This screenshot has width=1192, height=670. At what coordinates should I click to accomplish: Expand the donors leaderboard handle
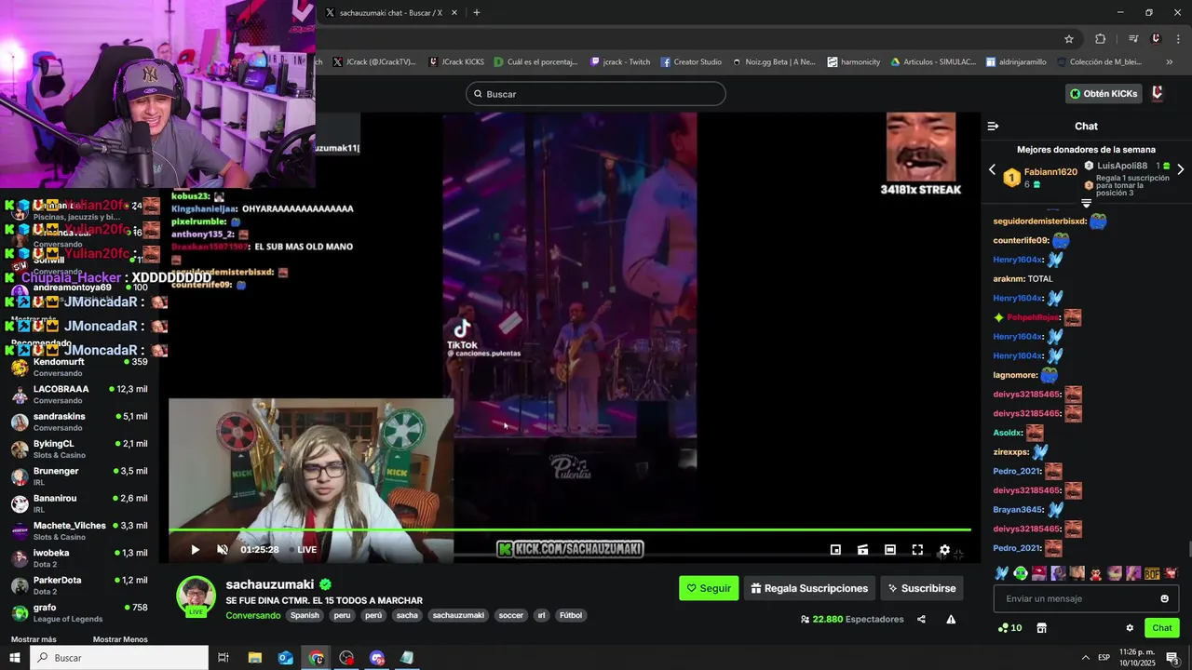click(1086, 203)
